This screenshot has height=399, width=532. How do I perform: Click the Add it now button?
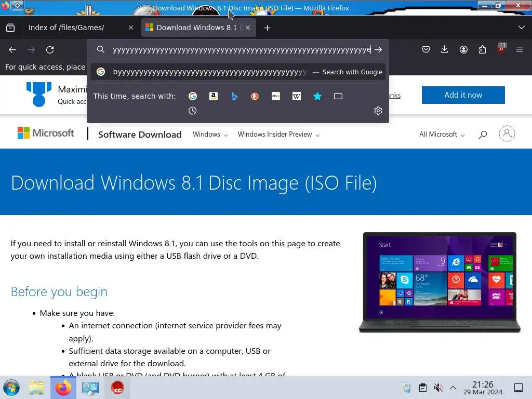click(x=463, y=95)
